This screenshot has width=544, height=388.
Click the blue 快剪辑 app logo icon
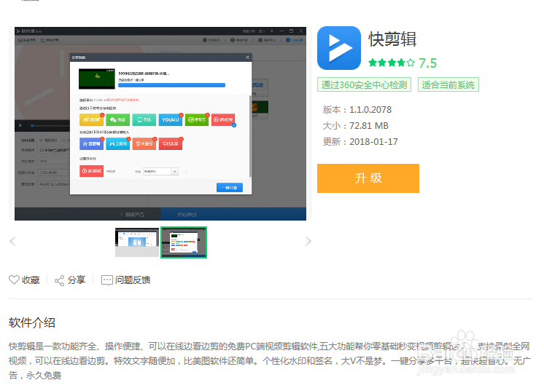click(339, 48)
